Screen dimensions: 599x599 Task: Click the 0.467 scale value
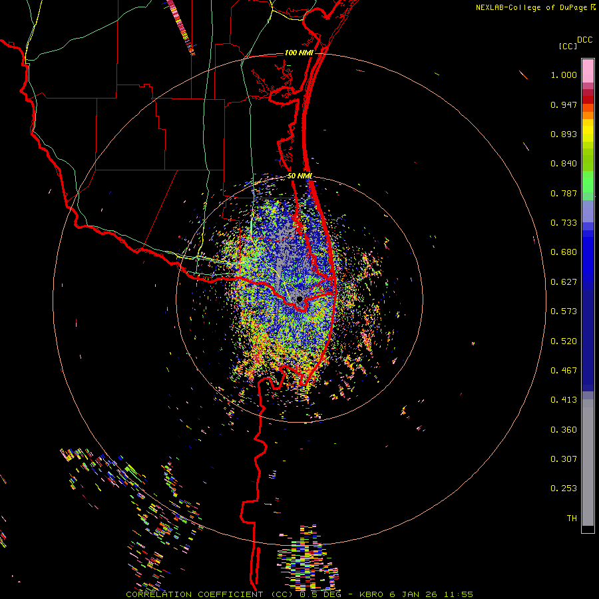click(564, 371)
